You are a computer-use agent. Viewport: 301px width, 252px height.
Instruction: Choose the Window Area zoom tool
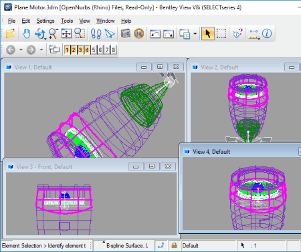(80, 33)
